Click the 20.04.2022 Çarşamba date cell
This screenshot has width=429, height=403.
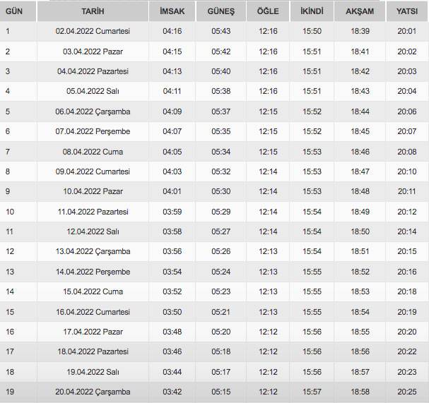[x=93, y=392]
